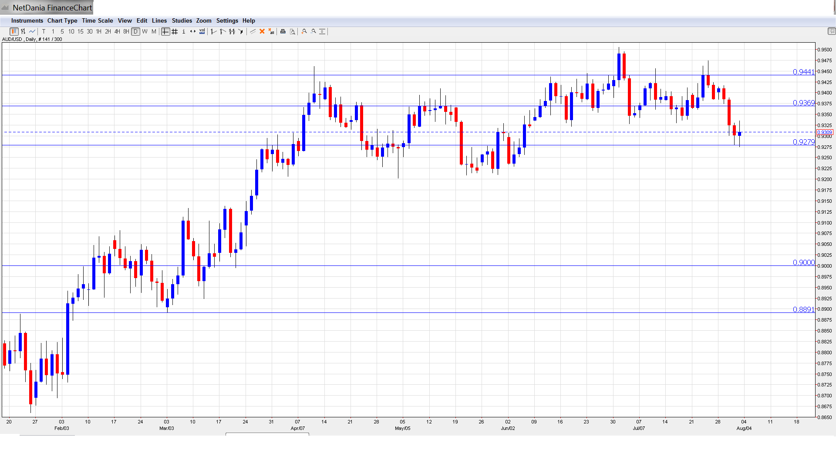Select the 4H time interval button
836x470 pixels.
click(x=117, y=31)
